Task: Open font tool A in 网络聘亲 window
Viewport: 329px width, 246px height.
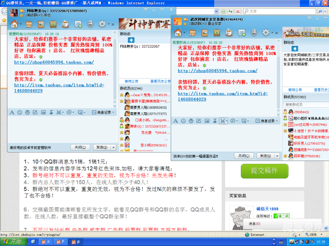Action: (x=12, y=113)
